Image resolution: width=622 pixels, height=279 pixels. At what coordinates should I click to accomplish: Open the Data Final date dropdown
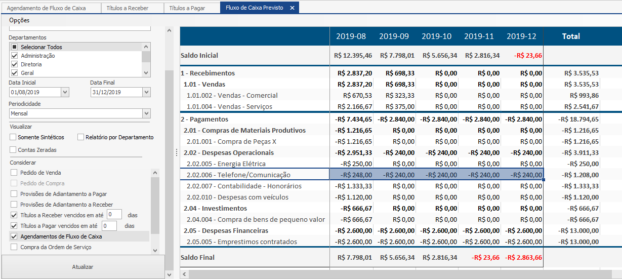tap(146, 92)
